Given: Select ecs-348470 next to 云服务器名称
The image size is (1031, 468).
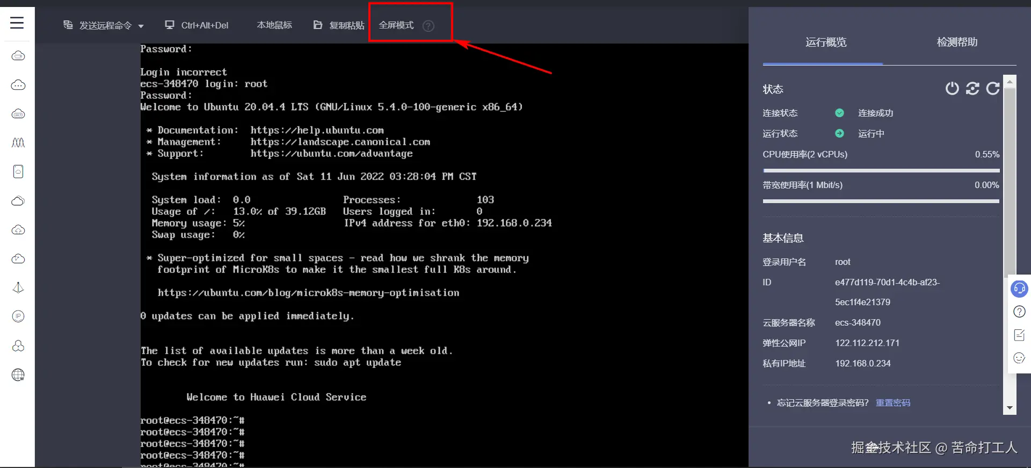Looking at the screenshot, I should tap(858, 322).
